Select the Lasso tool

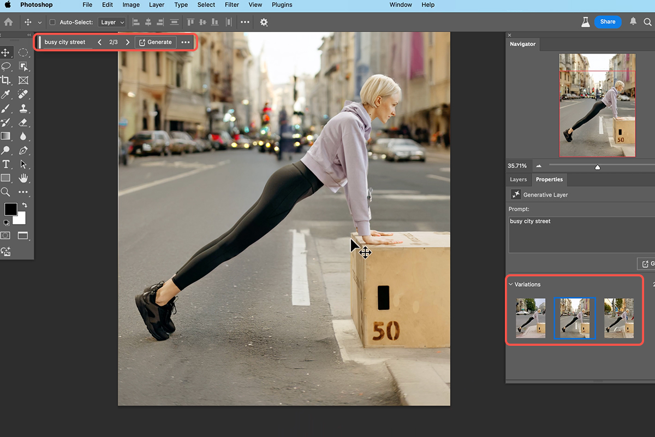[7, 67]
